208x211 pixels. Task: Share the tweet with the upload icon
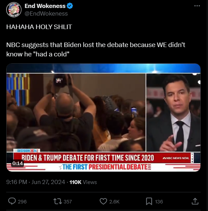(195, 201)
